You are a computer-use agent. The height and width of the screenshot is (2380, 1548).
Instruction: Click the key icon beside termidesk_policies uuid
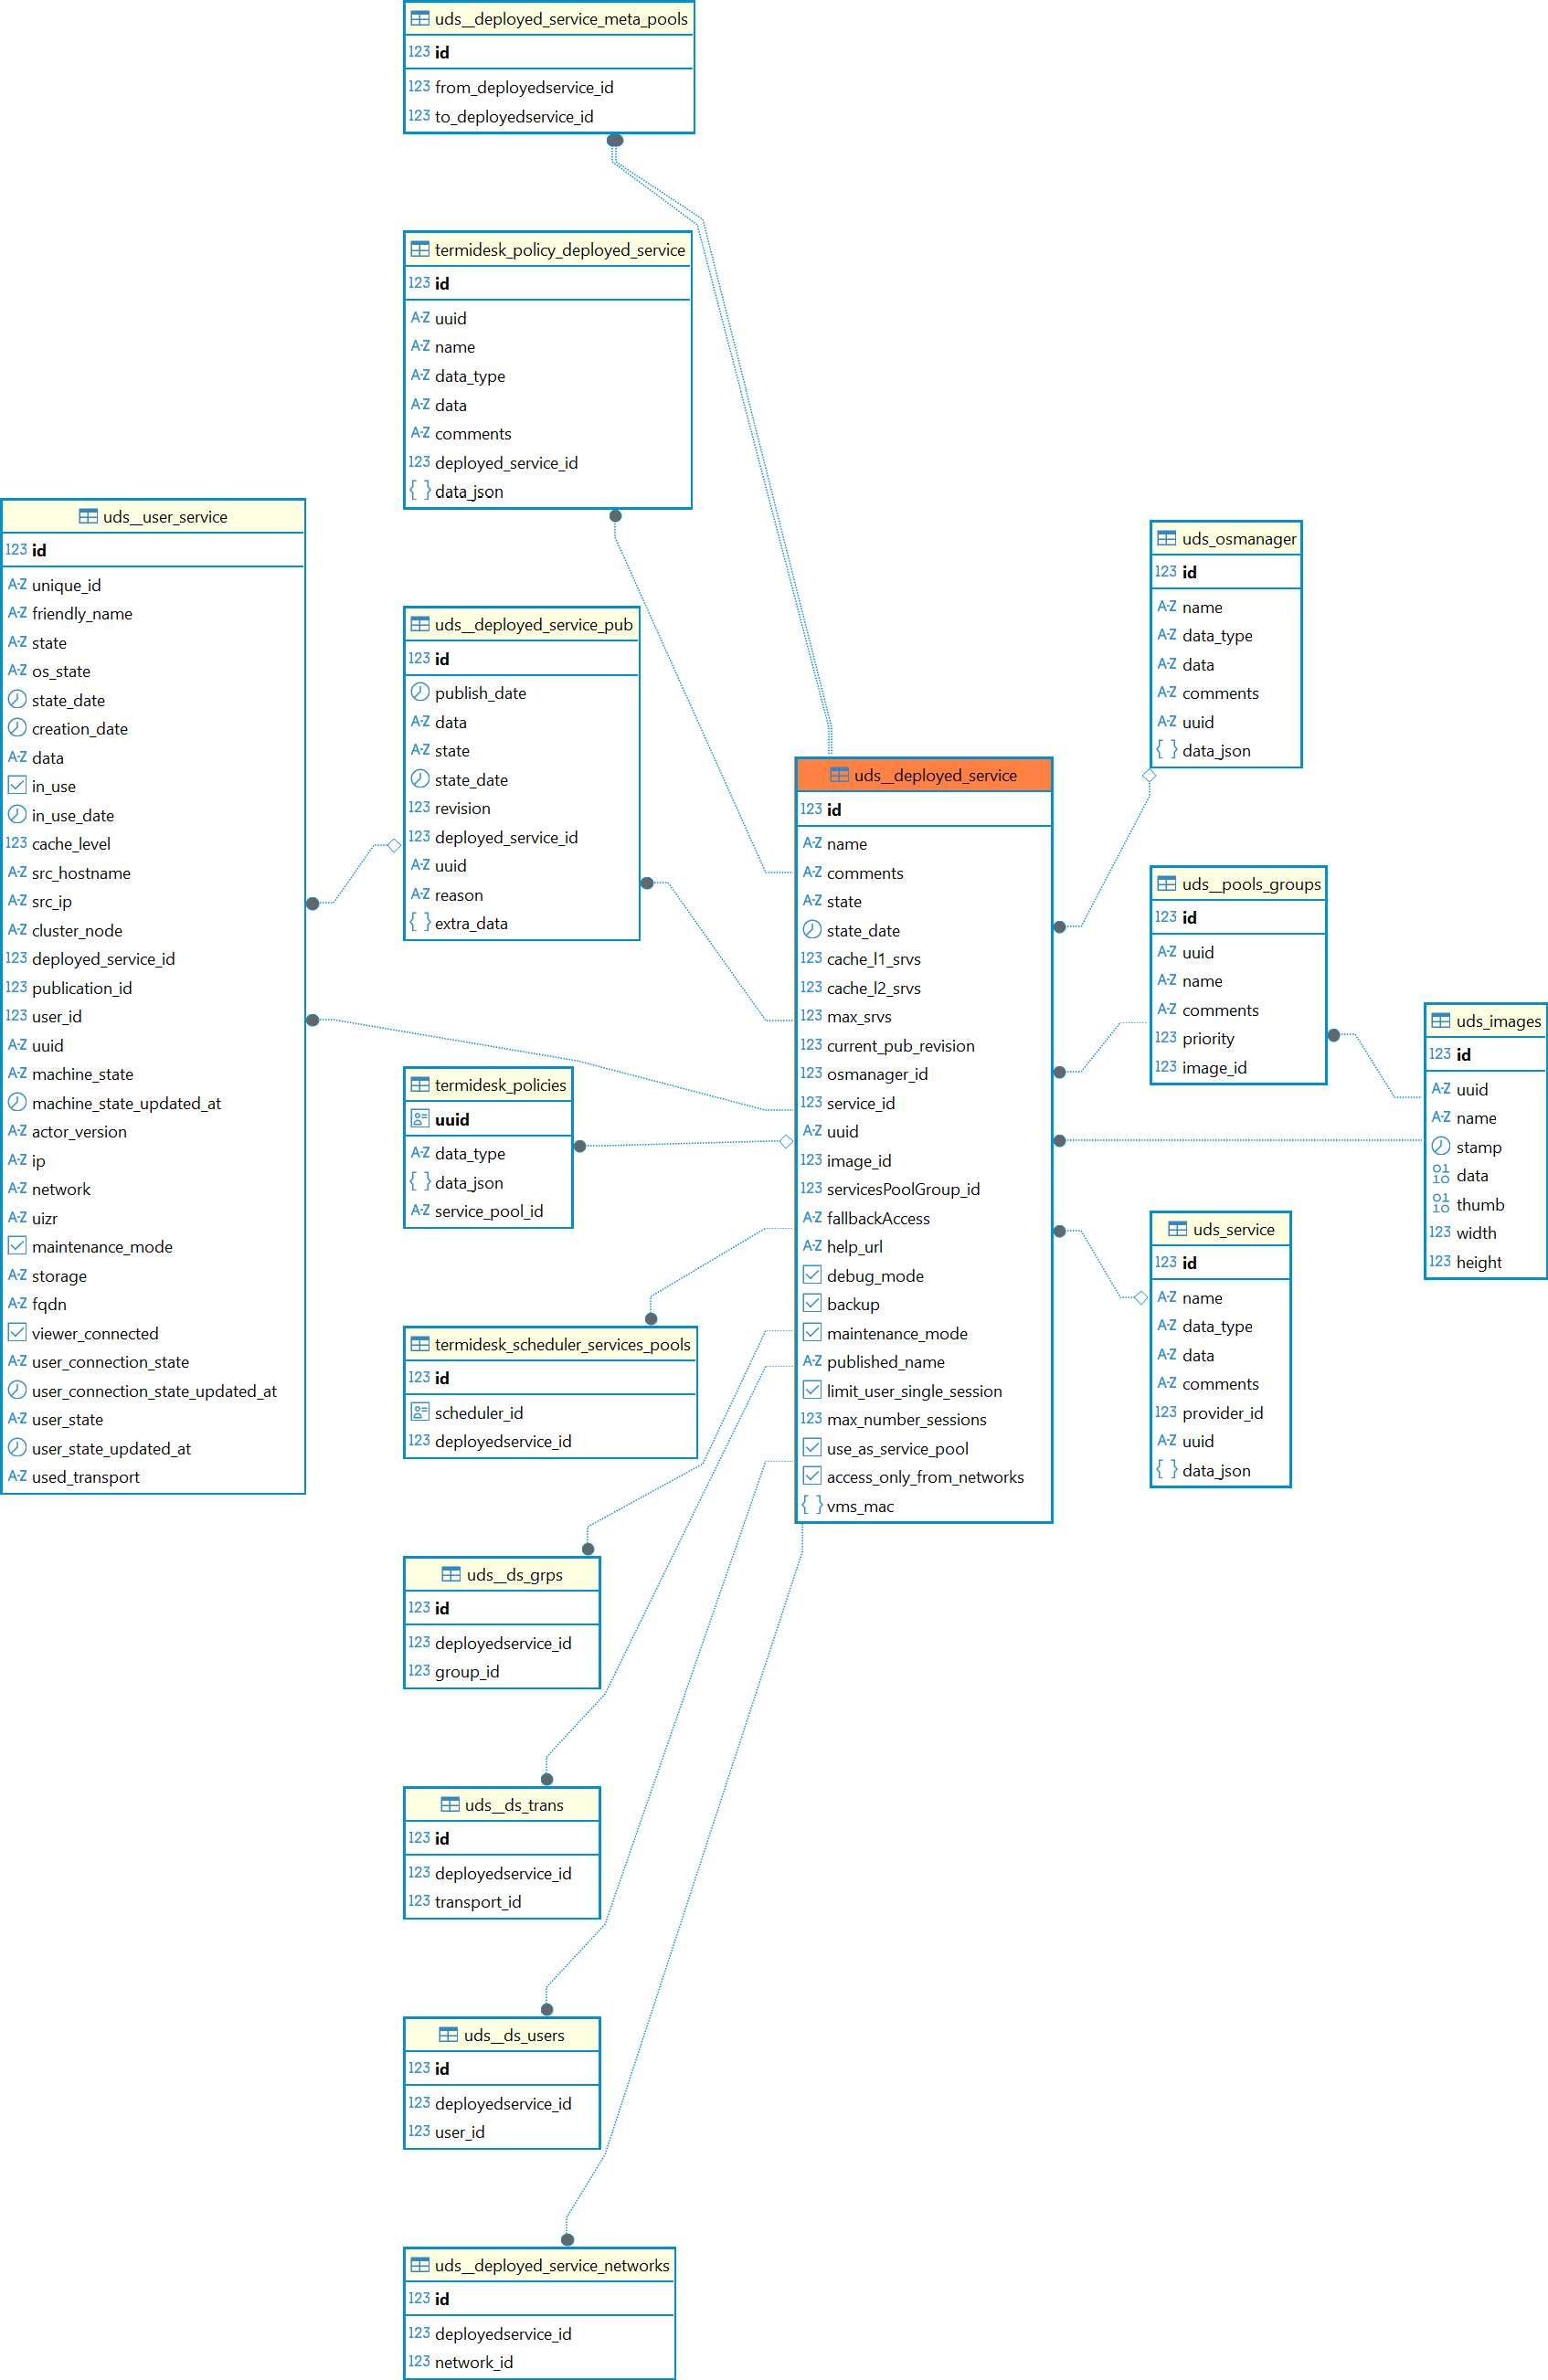click(420, 1119)
